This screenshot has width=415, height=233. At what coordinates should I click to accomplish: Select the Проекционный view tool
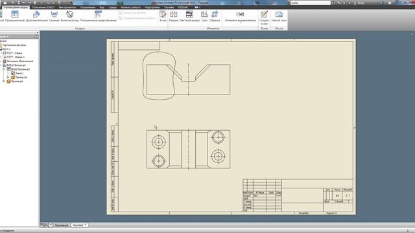click(x=15, y=16)
